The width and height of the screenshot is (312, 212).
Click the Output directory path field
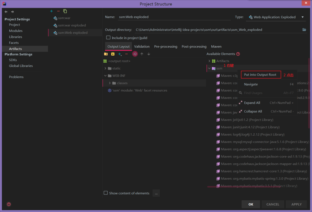[218, 30]
